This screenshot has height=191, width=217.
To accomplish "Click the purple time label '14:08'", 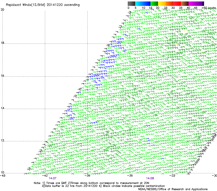I will click(150, 178).
